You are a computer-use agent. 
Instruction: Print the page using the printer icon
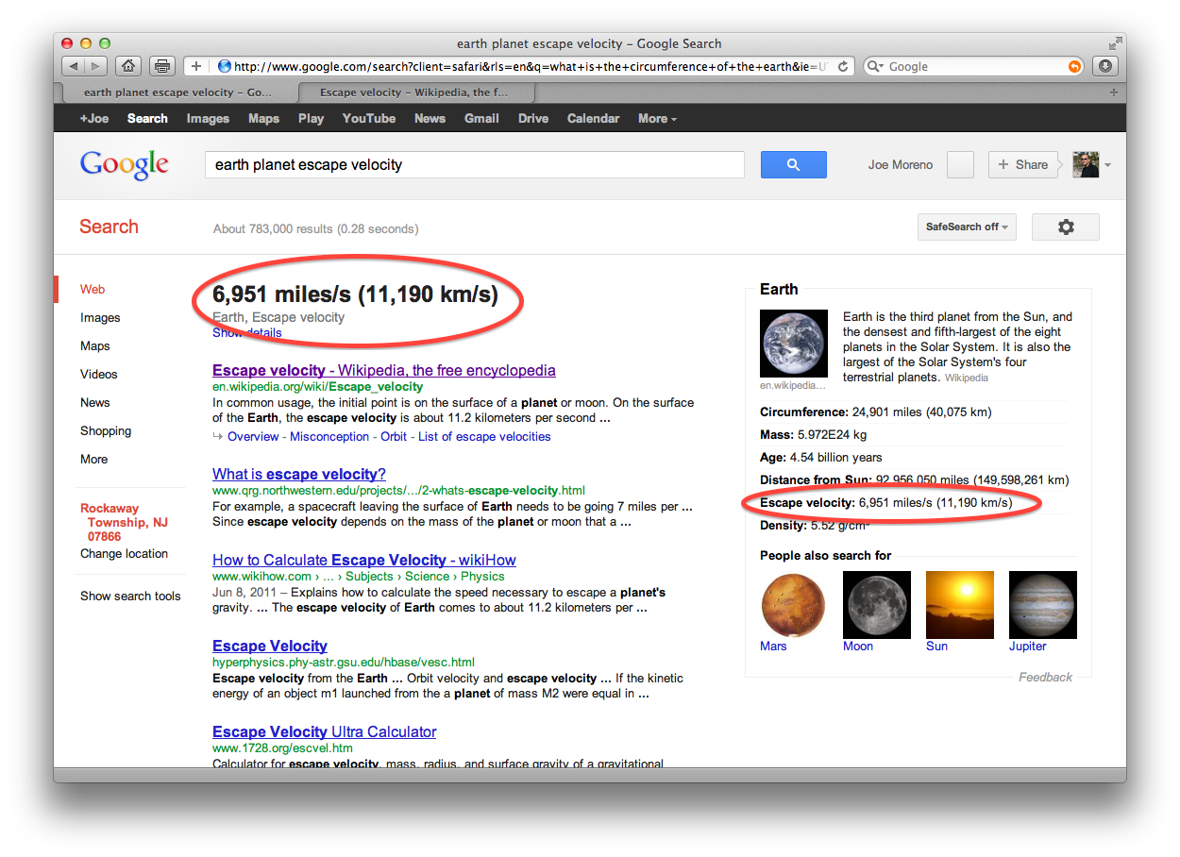[x=162, y=66]
